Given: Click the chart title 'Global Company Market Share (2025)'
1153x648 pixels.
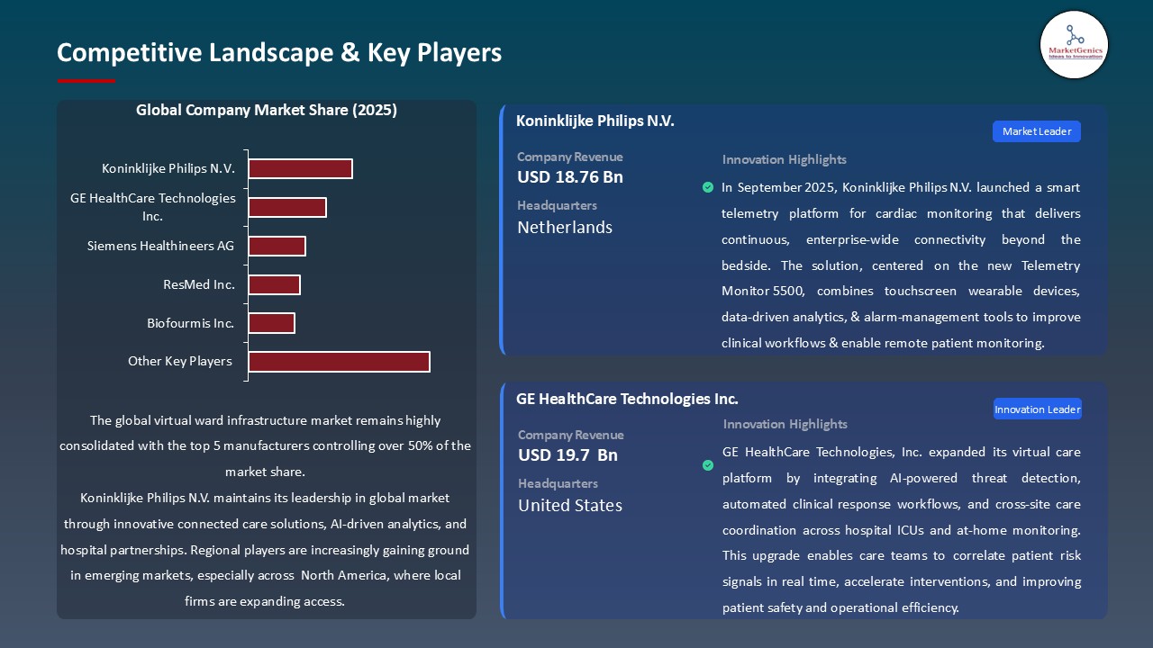Looking at the screenshot, I should coord(267,110).
